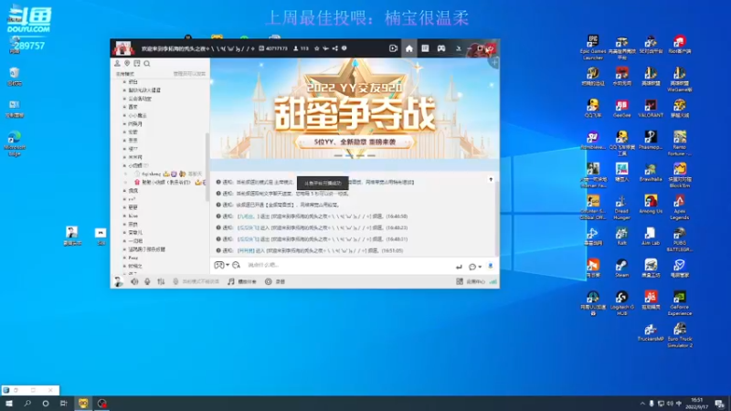
Task: Open the chat bubble options dropdown
Action: (475, 267)
